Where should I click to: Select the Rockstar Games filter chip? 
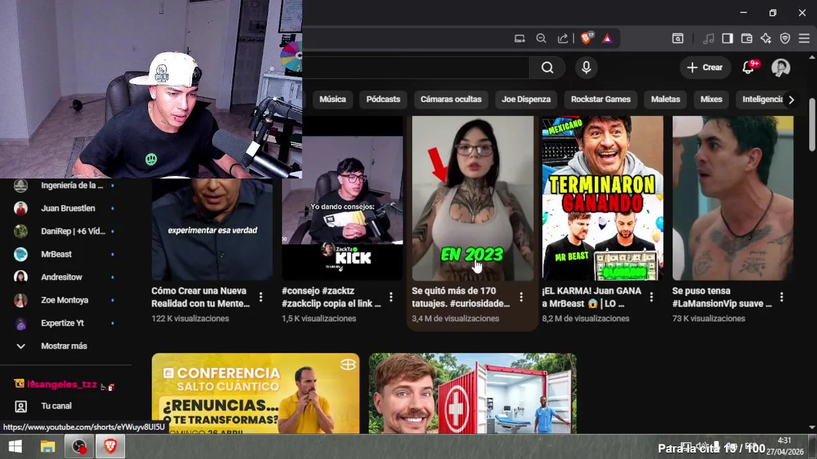point(601,99)
